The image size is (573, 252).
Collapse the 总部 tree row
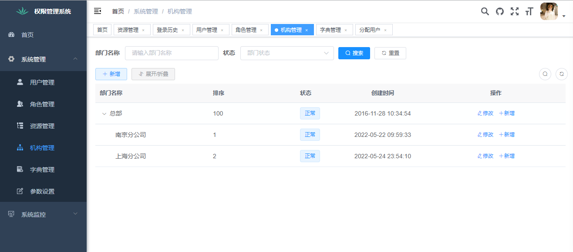(x=104, y=114)
